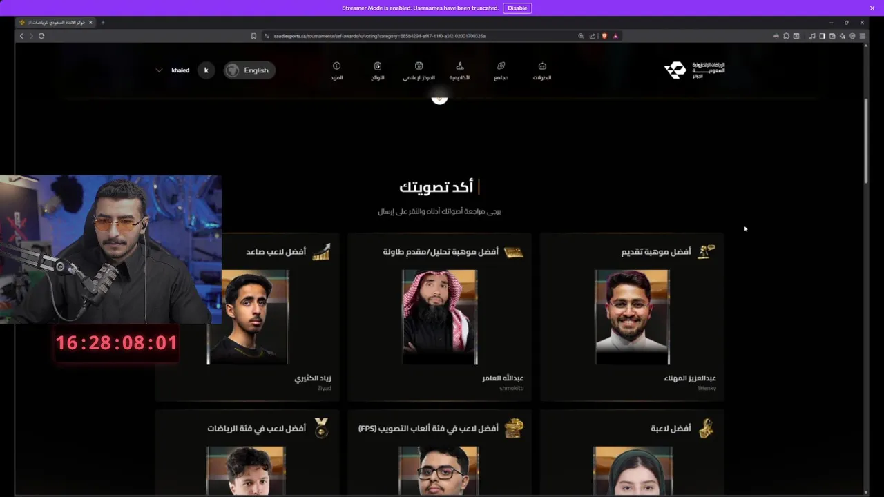Open Brave VPN shield icon
Image resolution: width=884 pixels, height=497 pixels.
(x=852, y=36)
